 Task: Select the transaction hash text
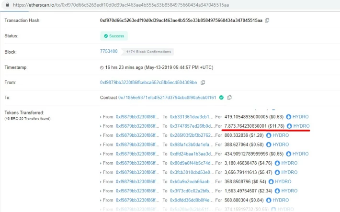181,20
